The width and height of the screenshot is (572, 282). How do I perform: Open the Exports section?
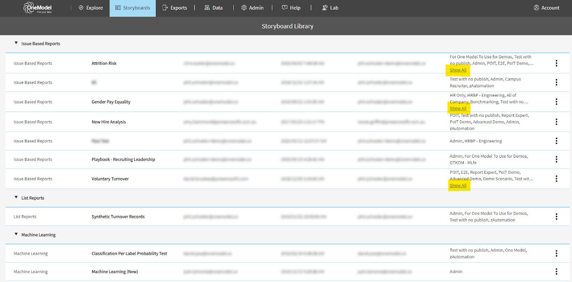point(175,8)
